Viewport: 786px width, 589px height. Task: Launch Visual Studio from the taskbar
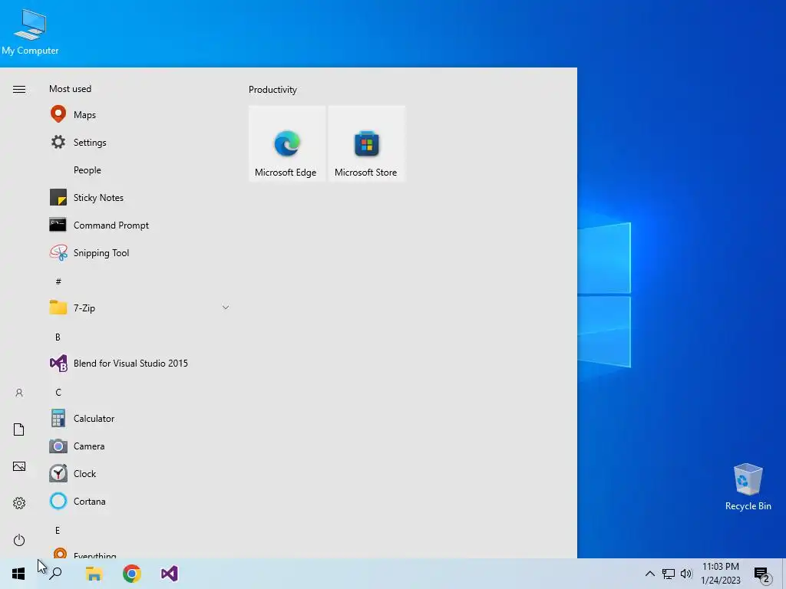click(170, 574)
